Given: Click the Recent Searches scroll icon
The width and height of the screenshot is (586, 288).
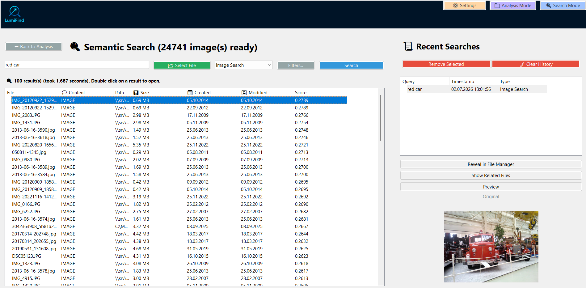Looking at the screenshot, I should (x=408, y=46).
